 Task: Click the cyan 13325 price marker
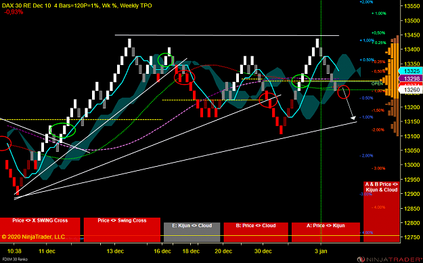[411, 71]
